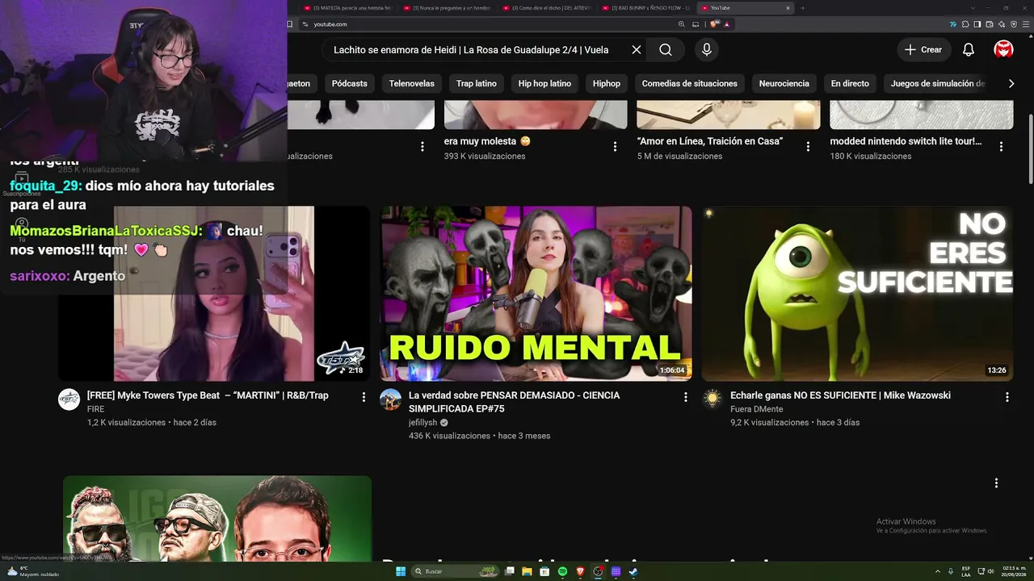
Task: Switch to the MATILDA browser tab
Action: 347,8
